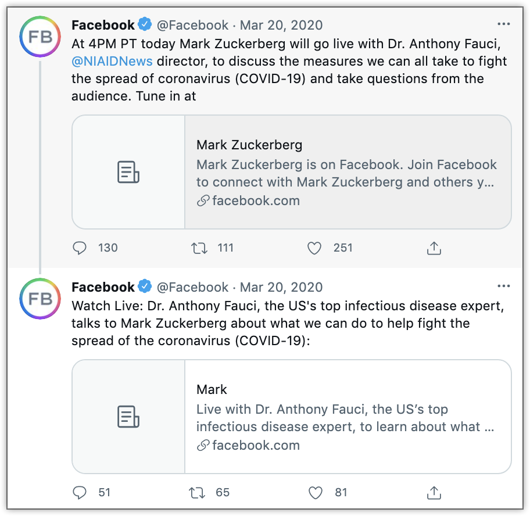Click the @Facebook handle on second tweet
Viewport: 530px width, 516px height.
(x=193, y=287)
